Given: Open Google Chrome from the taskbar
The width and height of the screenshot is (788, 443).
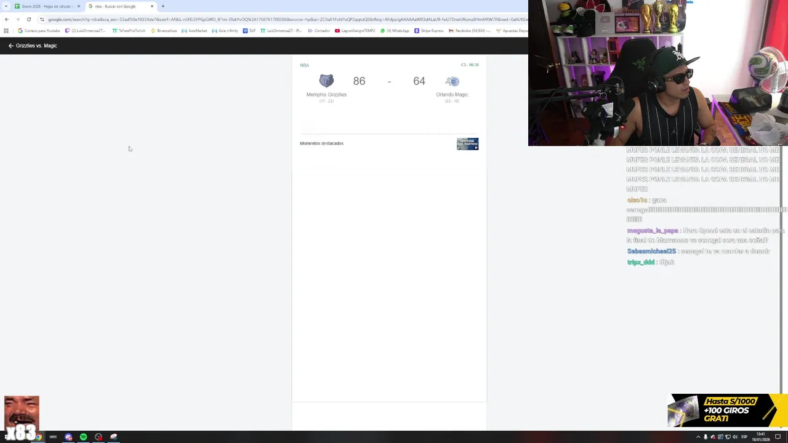Looking at the screenshot, I should (38, 437).
